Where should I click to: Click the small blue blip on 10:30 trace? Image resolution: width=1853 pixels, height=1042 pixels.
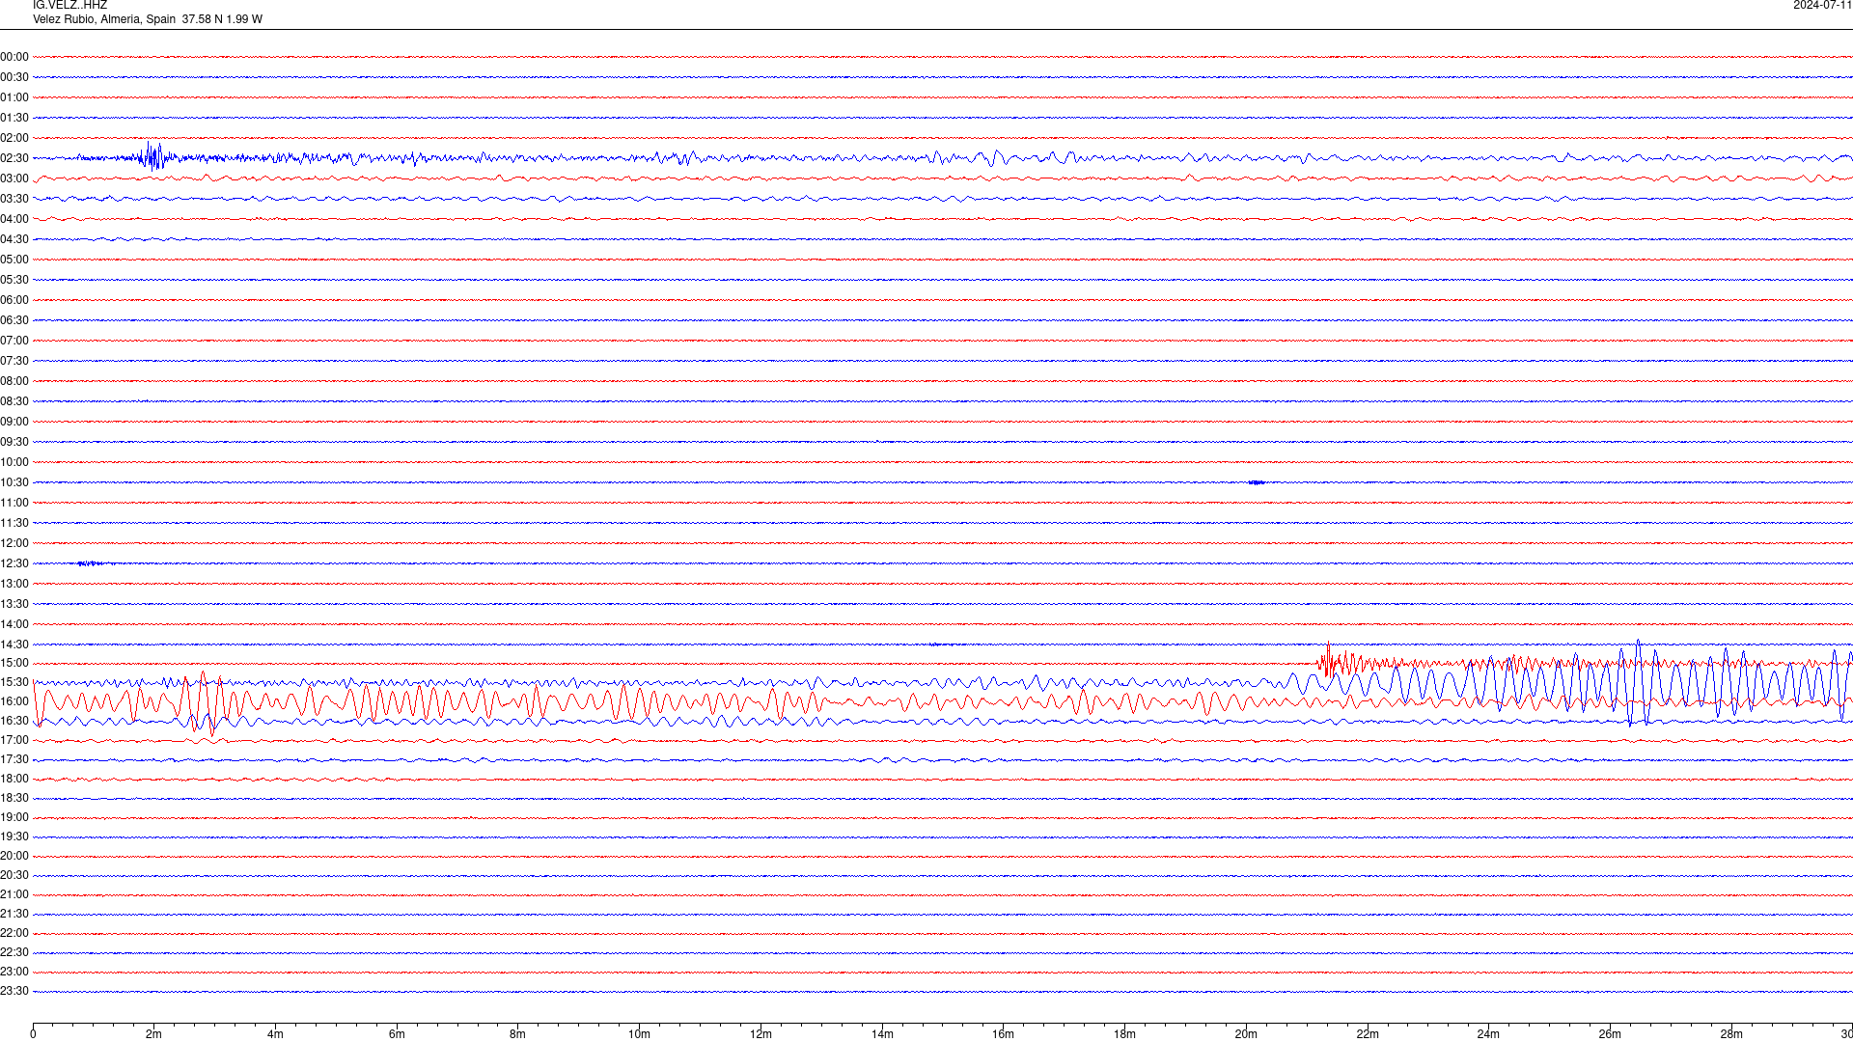[x=1256, y=482]
